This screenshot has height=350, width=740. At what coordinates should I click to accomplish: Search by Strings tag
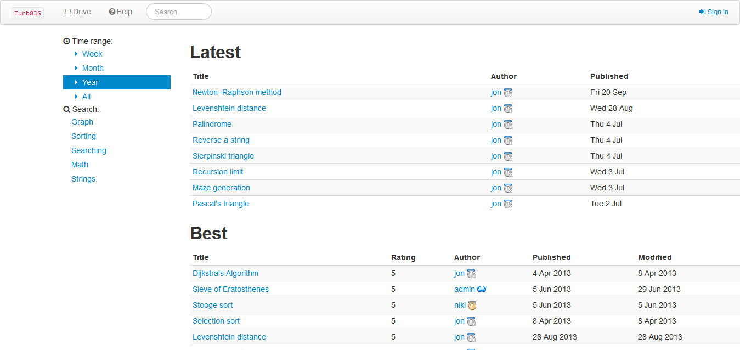83,179
